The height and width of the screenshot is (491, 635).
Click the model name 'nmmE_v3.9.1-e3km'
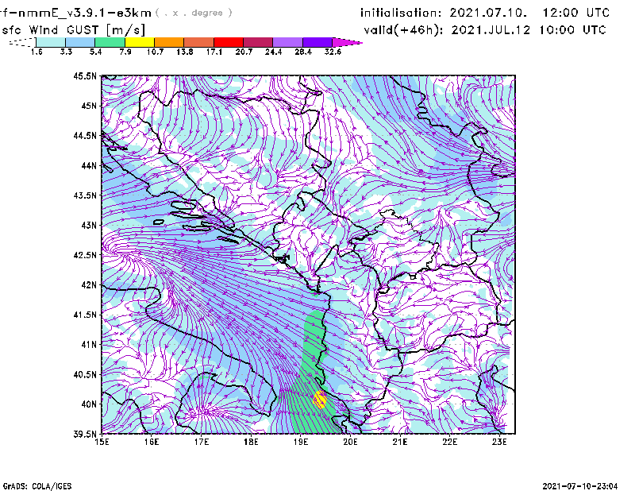point(85,13)
